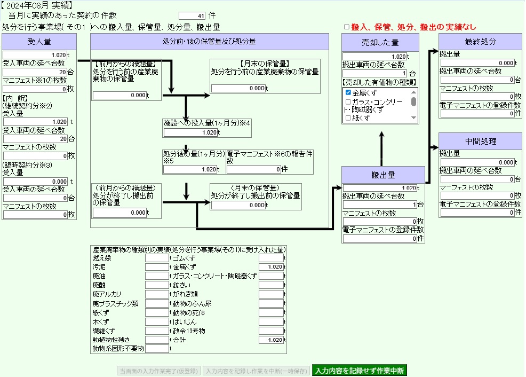
Task: Click the 金属くず amount field showing 1.020
Action: tap(271, 267)
